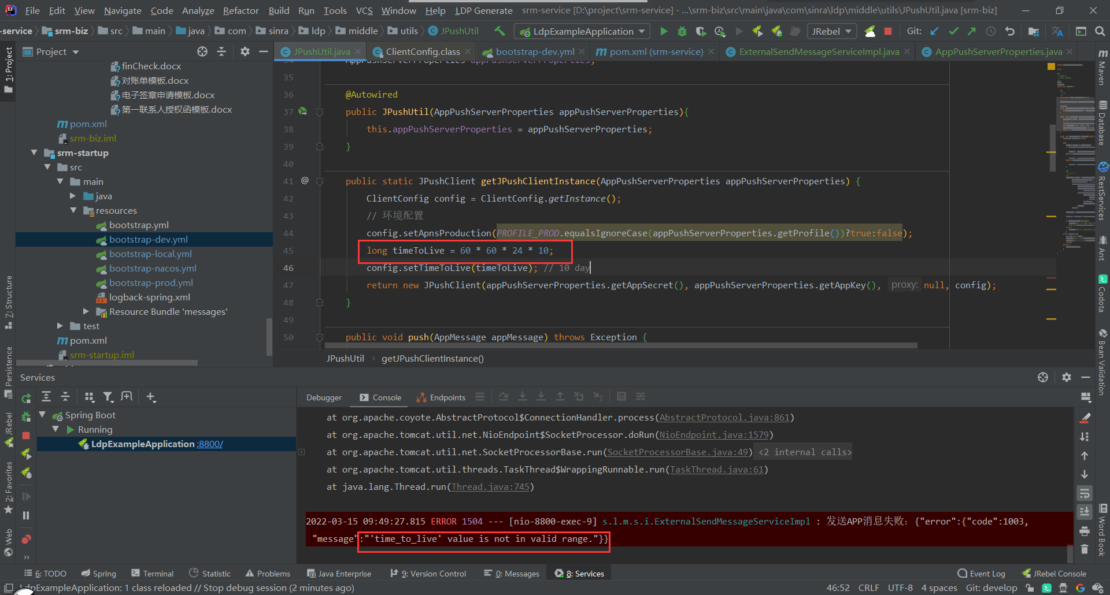Open the Project view selector dropdown

51,52
